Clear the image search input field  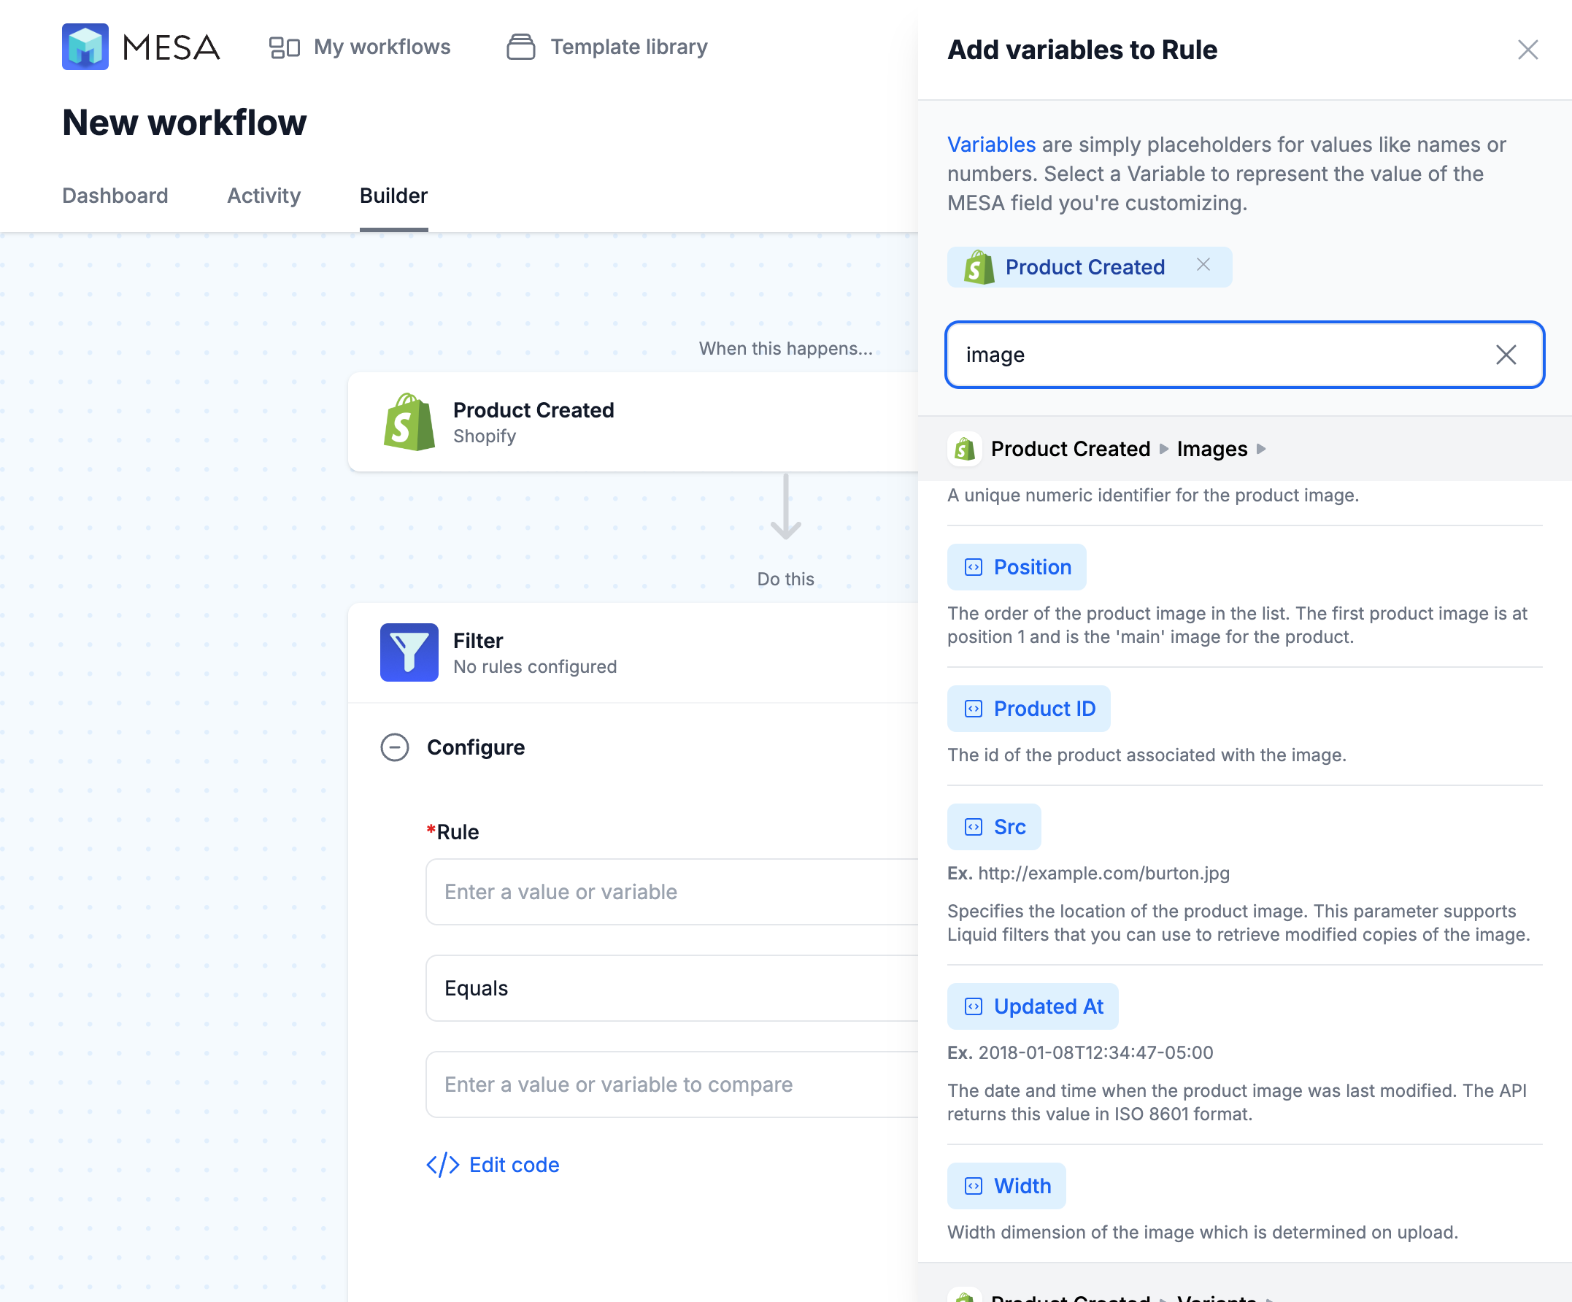point(1506,354)
